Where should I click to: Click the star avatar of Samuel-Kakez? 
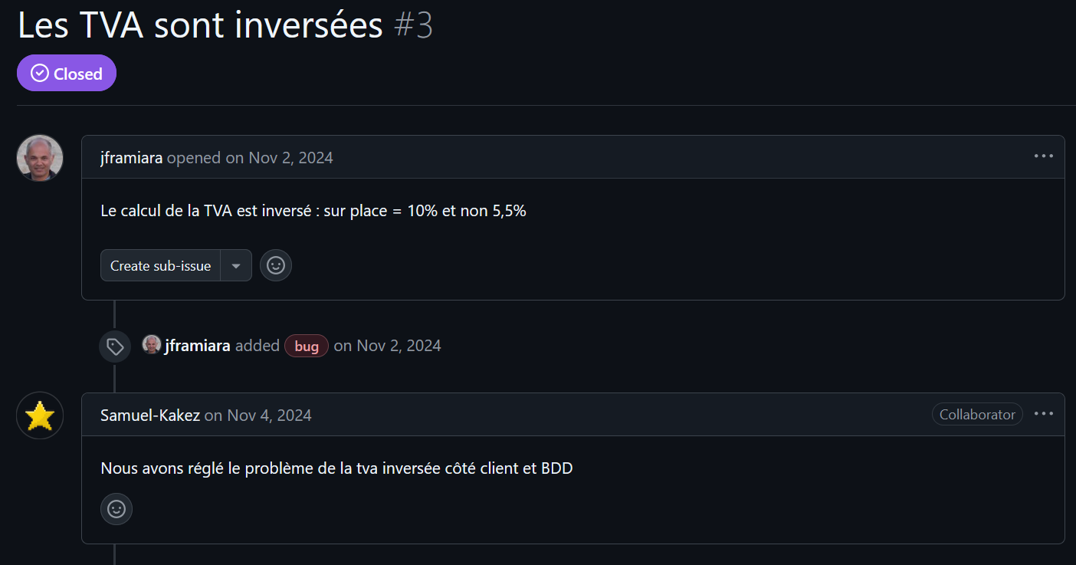(40, 416)
